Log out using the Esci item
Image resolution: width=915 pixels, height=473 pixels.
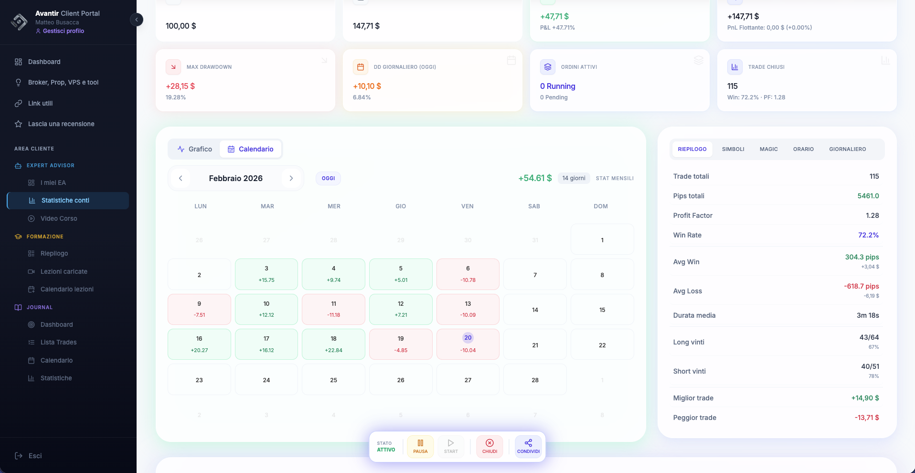[x=35, y=456]
